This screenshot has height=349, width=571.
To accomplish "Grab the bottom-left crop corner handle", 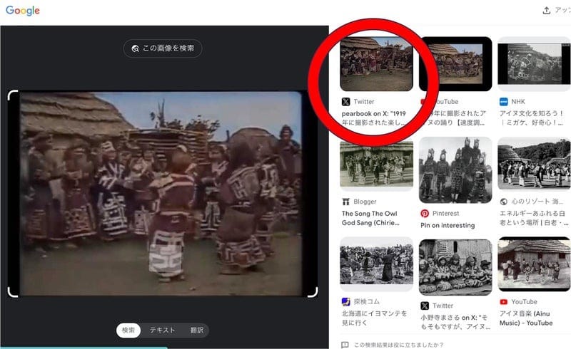I will click(x=12, y=292).
